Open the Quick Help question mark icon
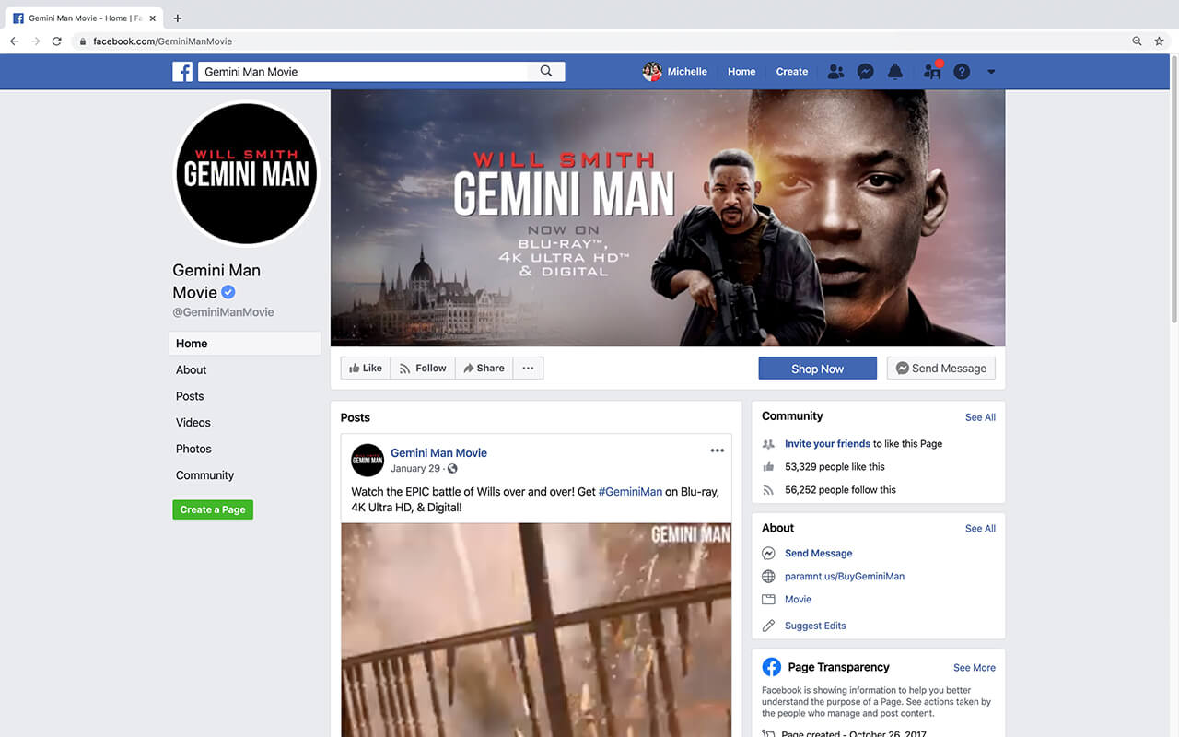 (962, 71)
